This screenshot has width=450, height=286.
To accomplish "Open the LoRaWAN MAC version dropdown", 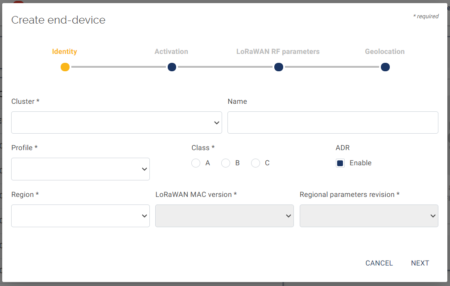I will click(224, 216).
